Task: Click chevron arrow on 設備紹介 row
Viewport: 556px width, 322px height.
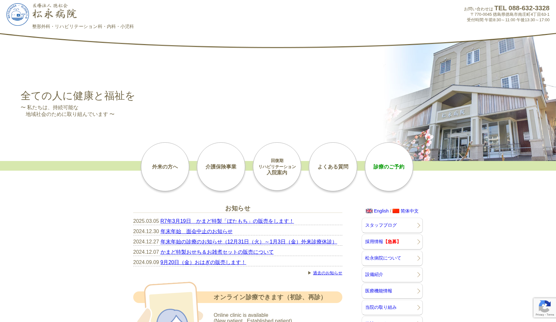Action: click(x=419, y=275)
